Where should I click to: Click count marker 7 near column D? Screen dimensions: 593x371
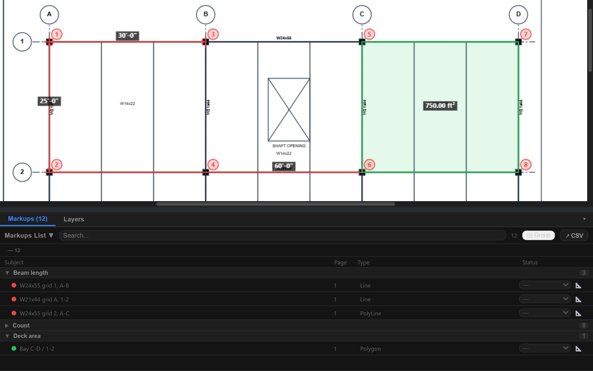[x=526, y=35]
